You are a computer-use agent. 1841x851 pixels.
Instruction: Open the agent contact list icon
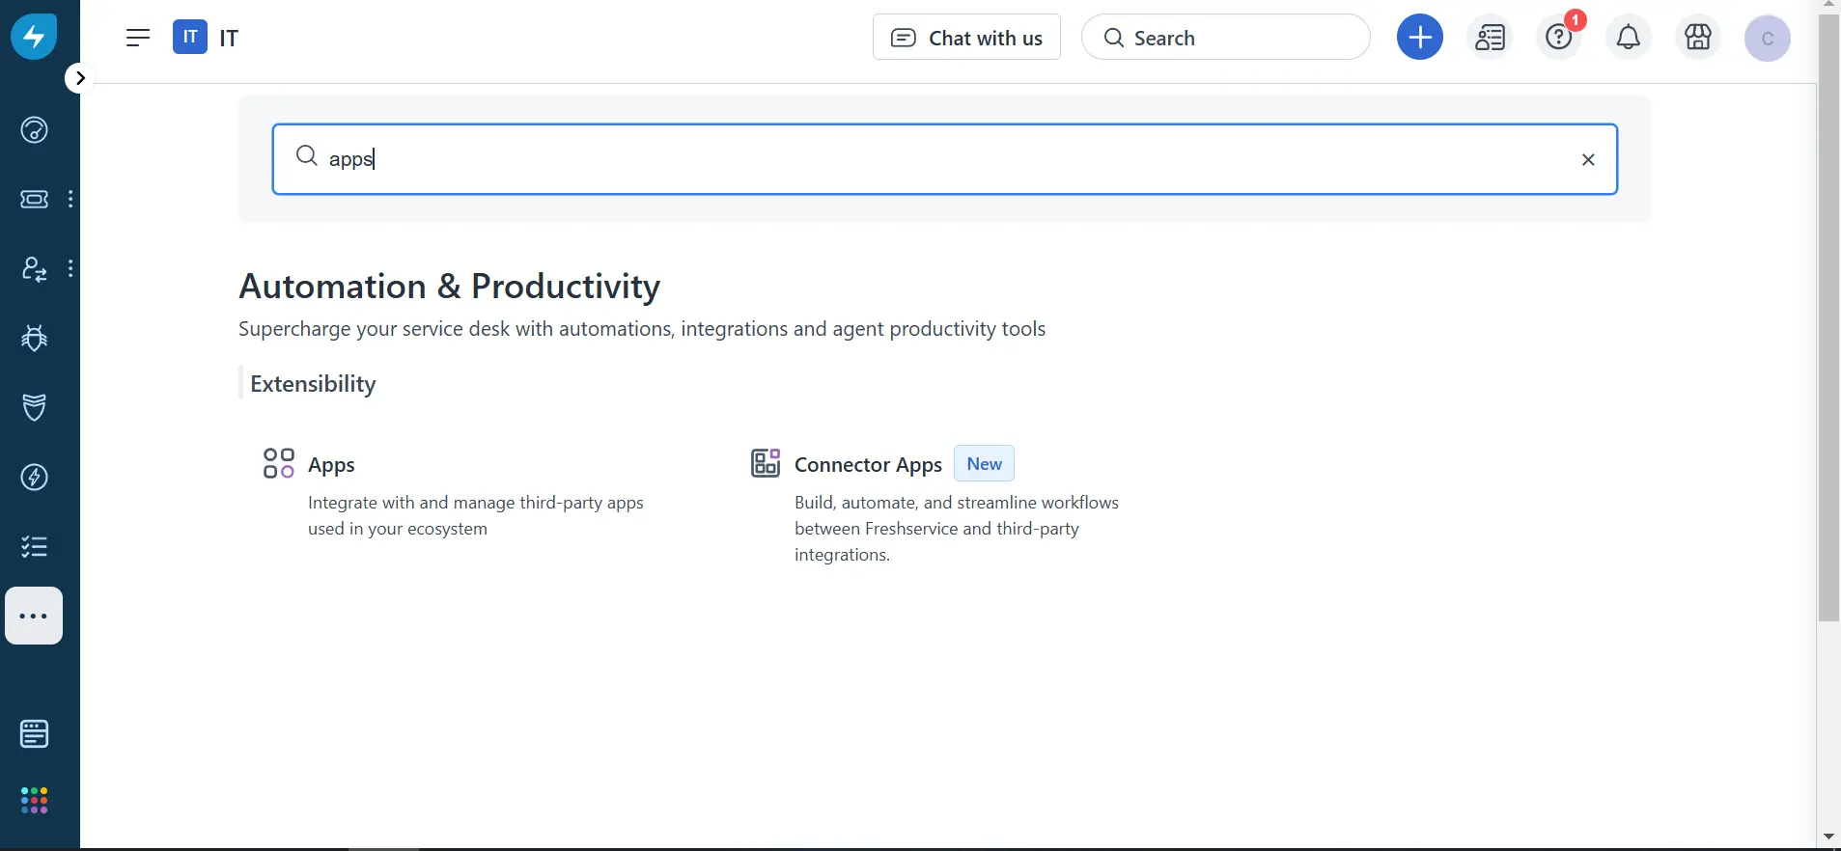click(1491, 38)
